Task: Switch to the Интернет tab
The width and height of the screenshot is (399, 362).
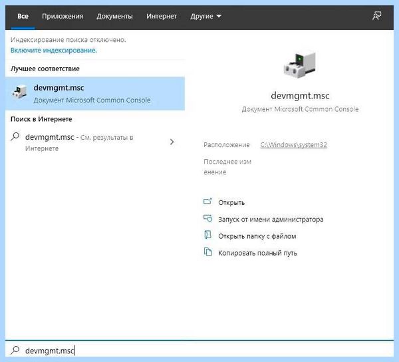Action: [x=162, y=16]
